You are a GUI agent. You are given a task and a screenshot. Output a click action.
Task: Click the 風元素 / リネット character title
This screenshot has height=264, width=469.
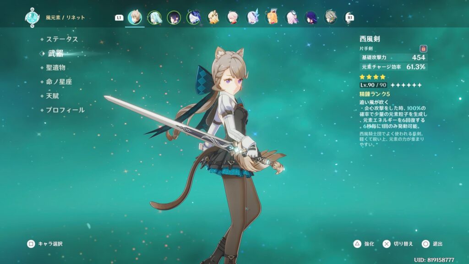coord(65,17)
